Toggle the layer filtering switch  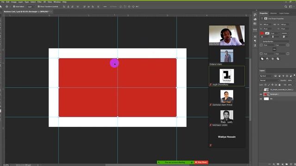click(x=294, y=75)
